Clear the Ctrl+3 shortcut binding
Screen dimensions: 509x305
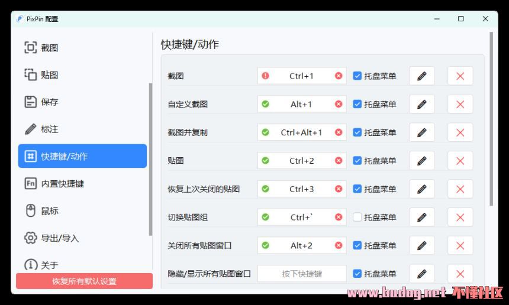click(x=339, y=189)
